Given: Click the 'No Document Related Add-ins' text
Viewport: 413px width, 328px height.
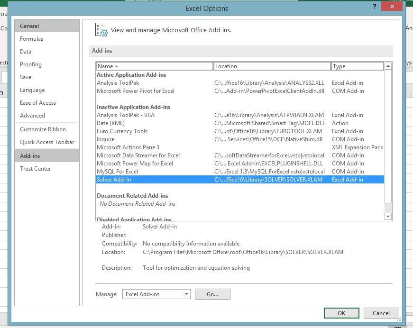Looking at the screenshot, I should pyautogui.click(x=137, y=204).
